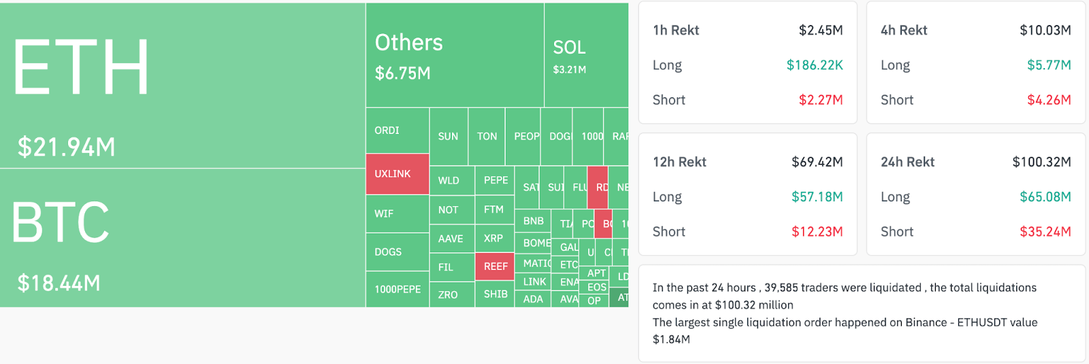
Task: Click the 4h Rekt card
Action: (975, 63)
